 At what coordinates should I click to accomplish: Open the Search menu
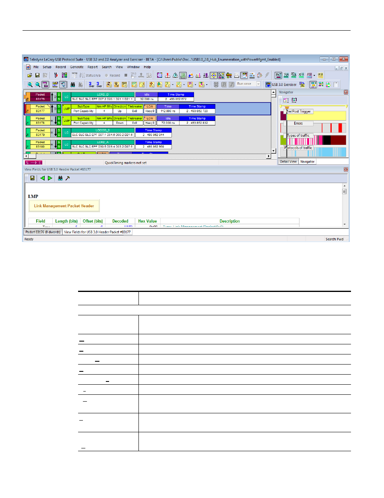coord(107,67)
